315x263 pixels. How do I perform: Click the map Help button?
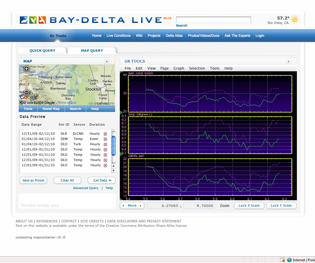95,109
